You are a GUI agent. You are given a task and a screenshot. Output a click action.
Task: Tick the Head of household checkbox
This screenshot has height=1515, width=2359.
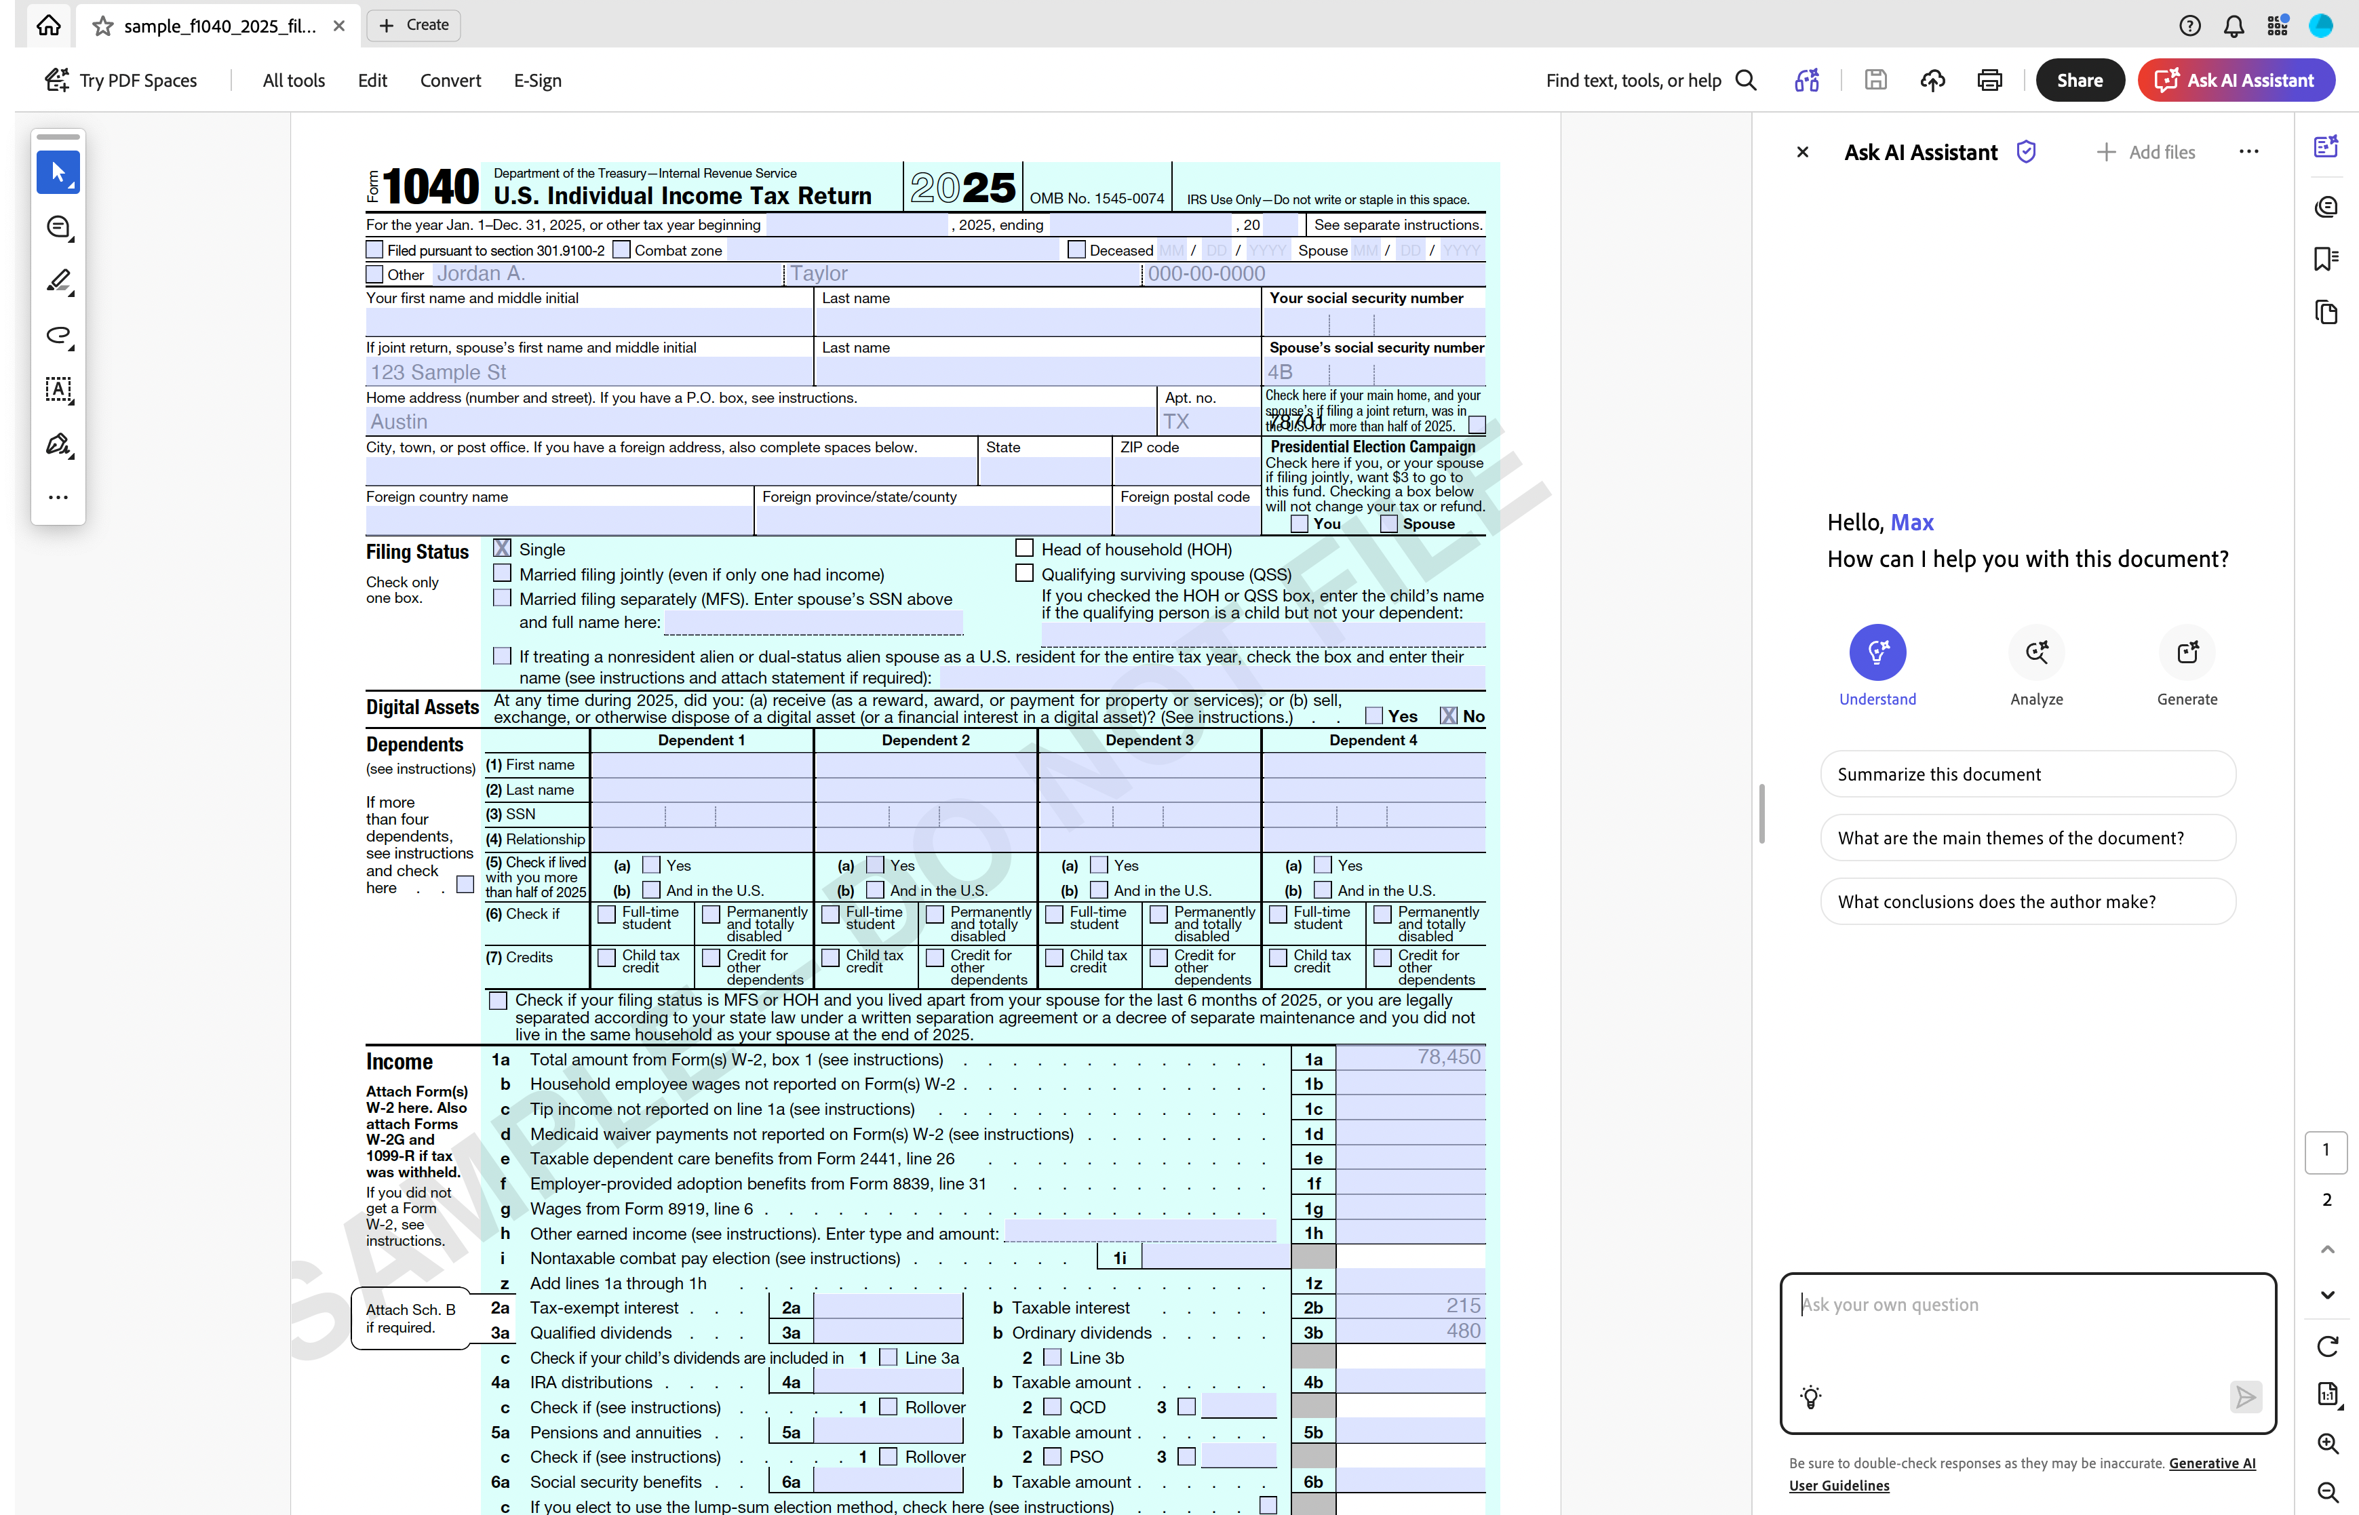click(1024, 548)
